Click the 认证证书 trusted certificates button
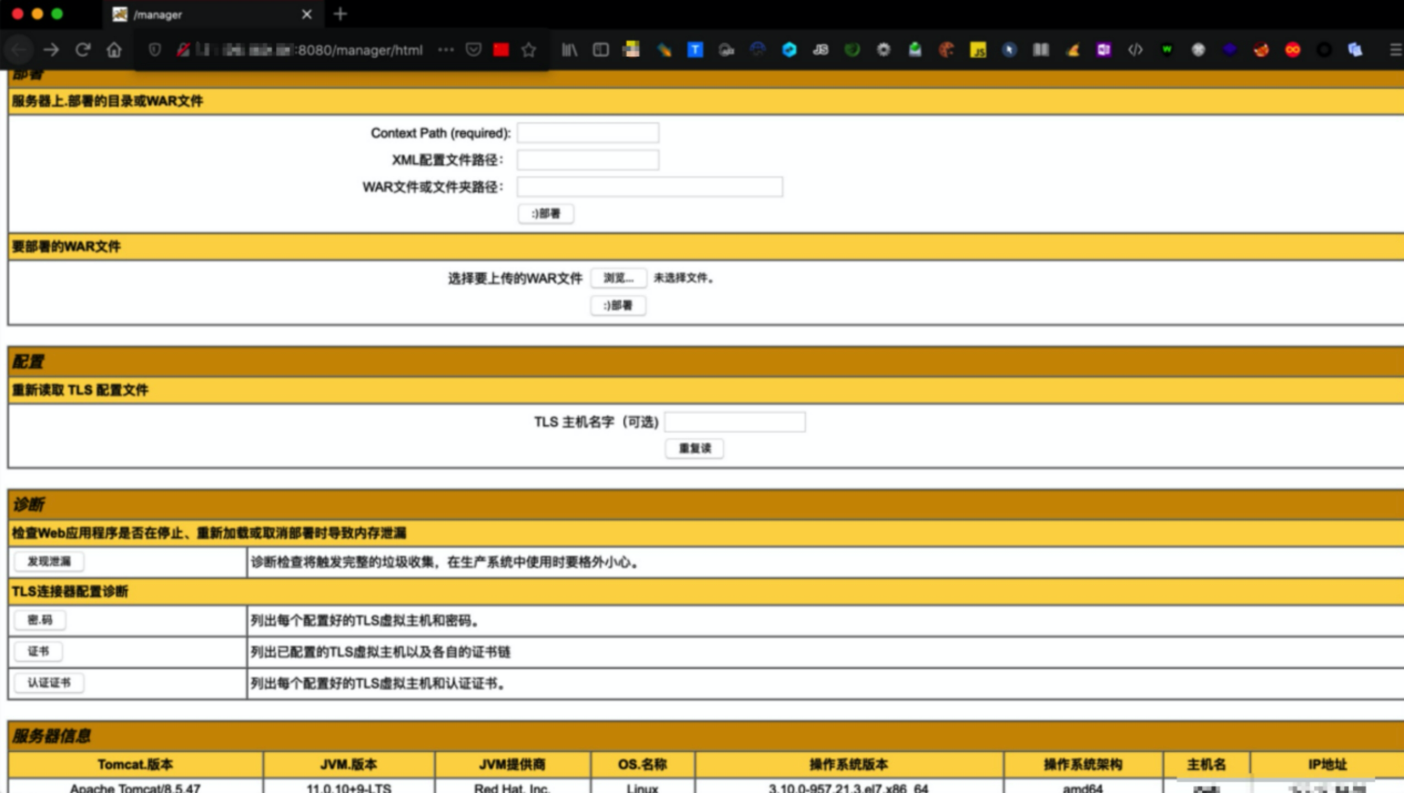 pyautogui.click(x=49, y=683)
